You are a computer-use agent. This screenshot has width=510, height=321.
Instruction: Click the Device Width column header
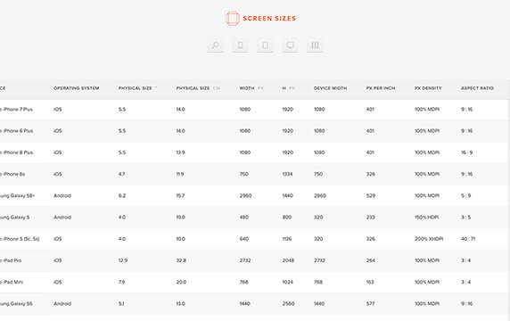click(330, 88)
